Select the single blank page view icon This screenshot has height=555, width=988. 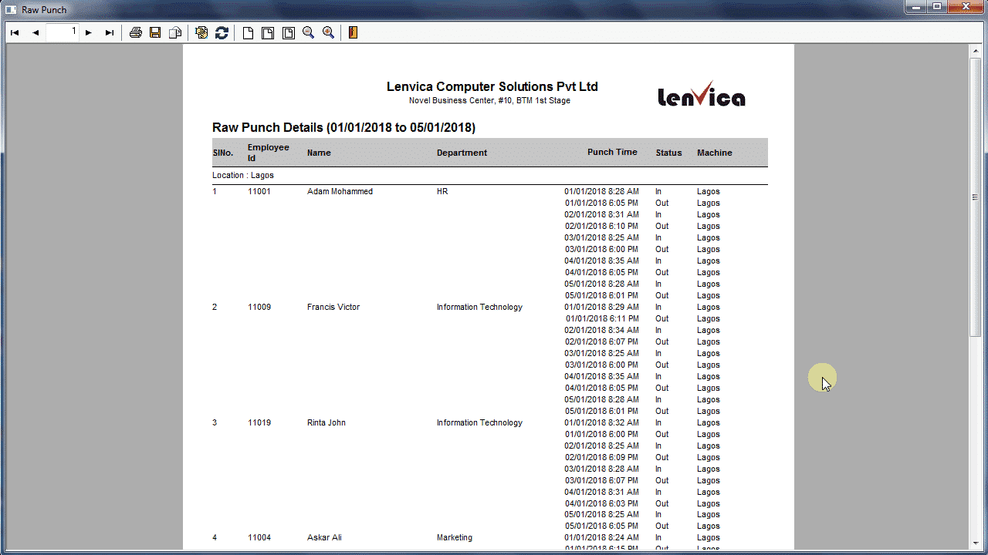pyautogui.click(x=248, y=33)
